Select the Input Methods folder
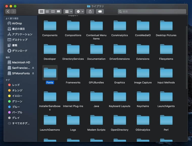192x146 pixels. [x=166, y=73]
